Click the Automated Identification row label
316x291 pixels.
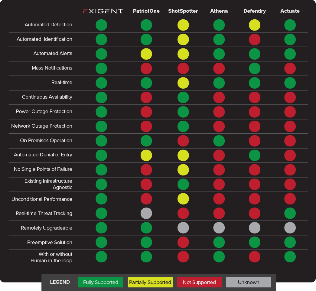tap(44, 39)
